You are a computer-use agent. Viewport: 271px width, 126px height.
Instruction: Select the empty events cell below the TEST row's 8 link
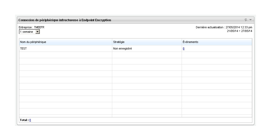click(x=217, y=55)
